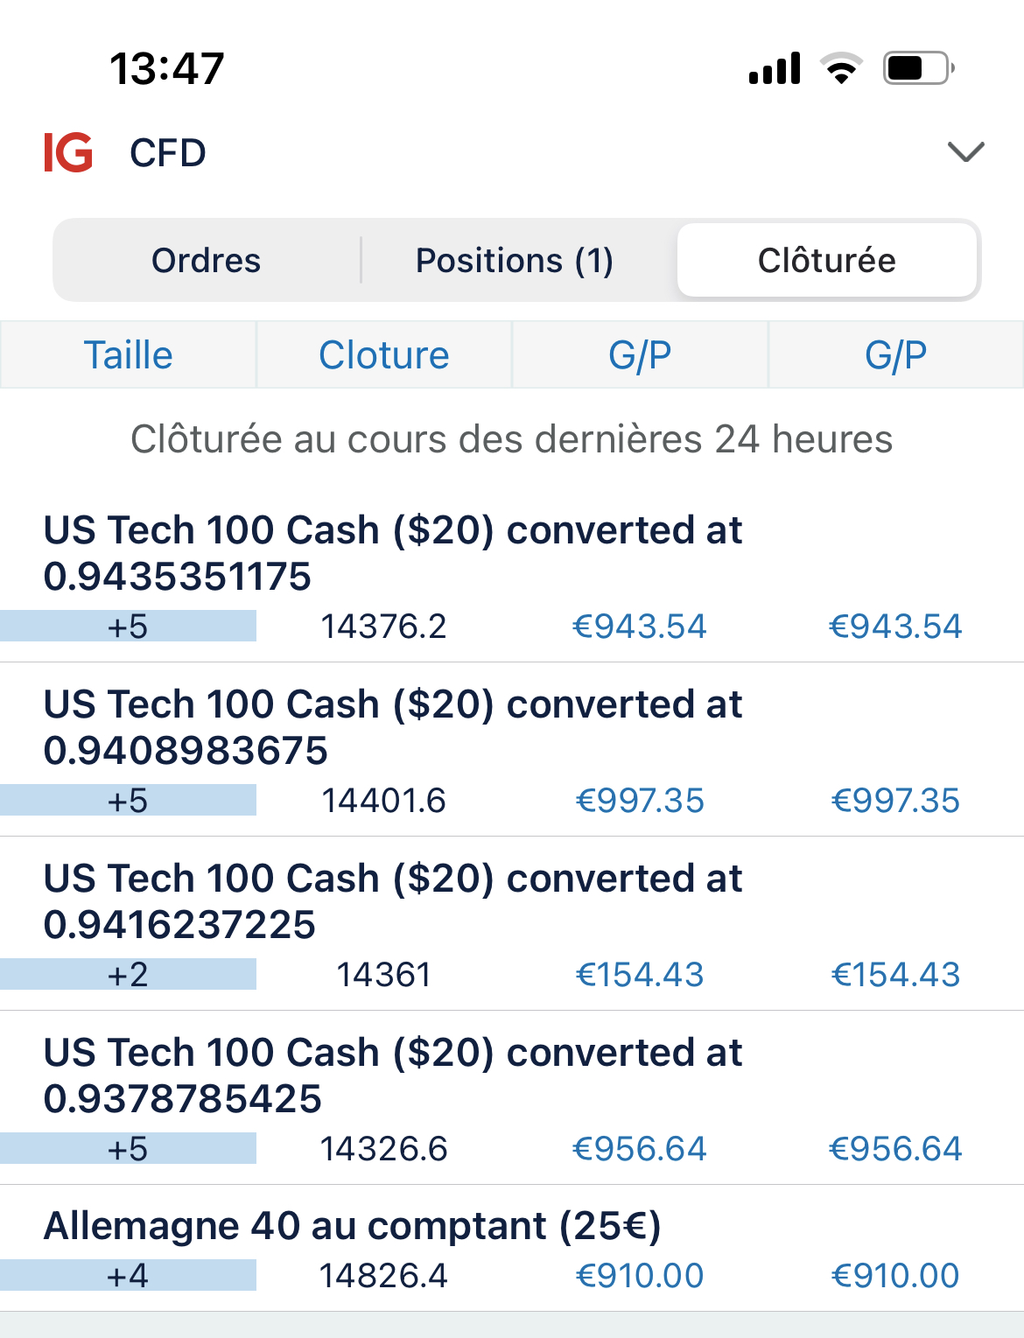The width and height of the screenshot is (1024, 1338).
Task: Expand the CFD account chevron dropdown
Action: point(966,152)
